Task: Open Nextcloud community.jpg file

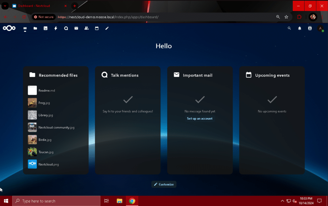Action: tap(56, 127)
